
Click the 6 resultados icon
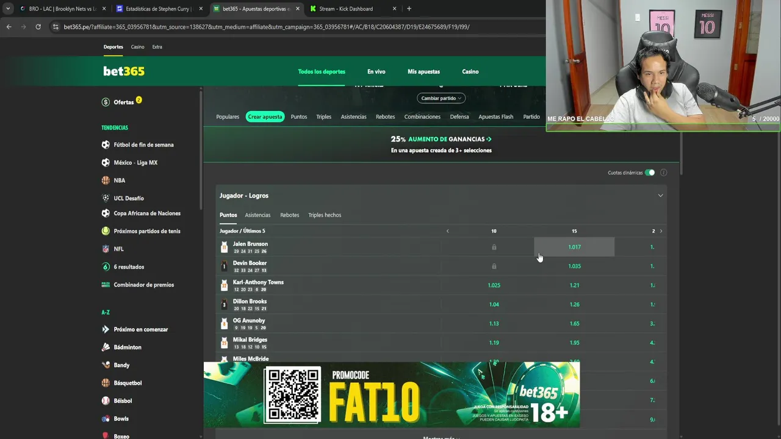tap(106, 266)
